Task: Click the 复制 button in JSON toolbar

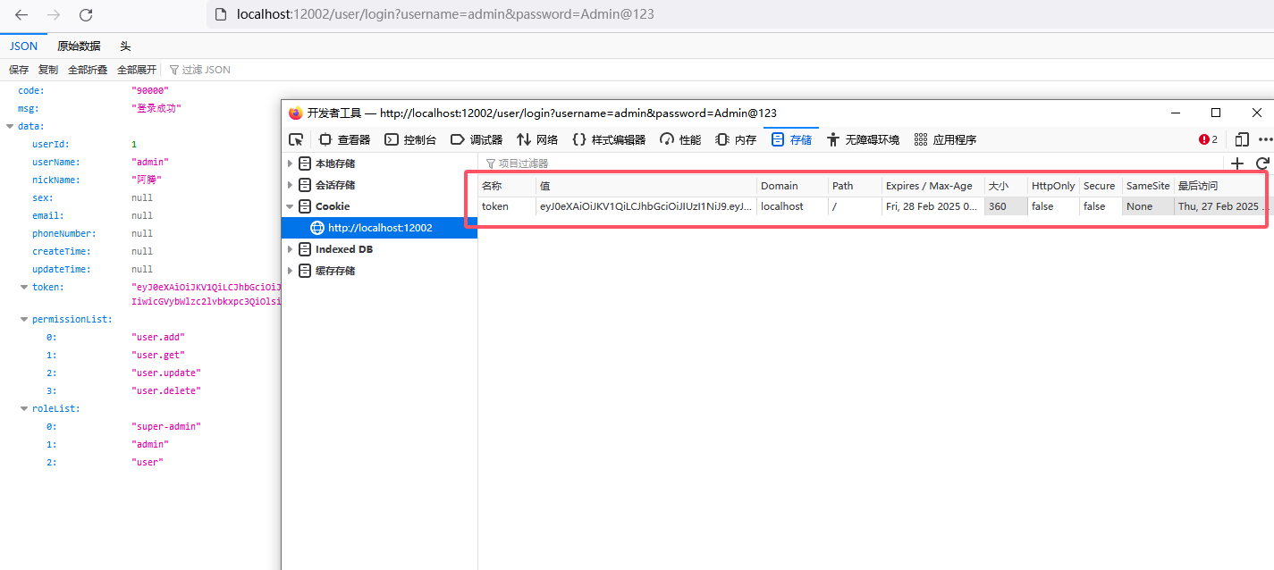Action: pos(48,70)
